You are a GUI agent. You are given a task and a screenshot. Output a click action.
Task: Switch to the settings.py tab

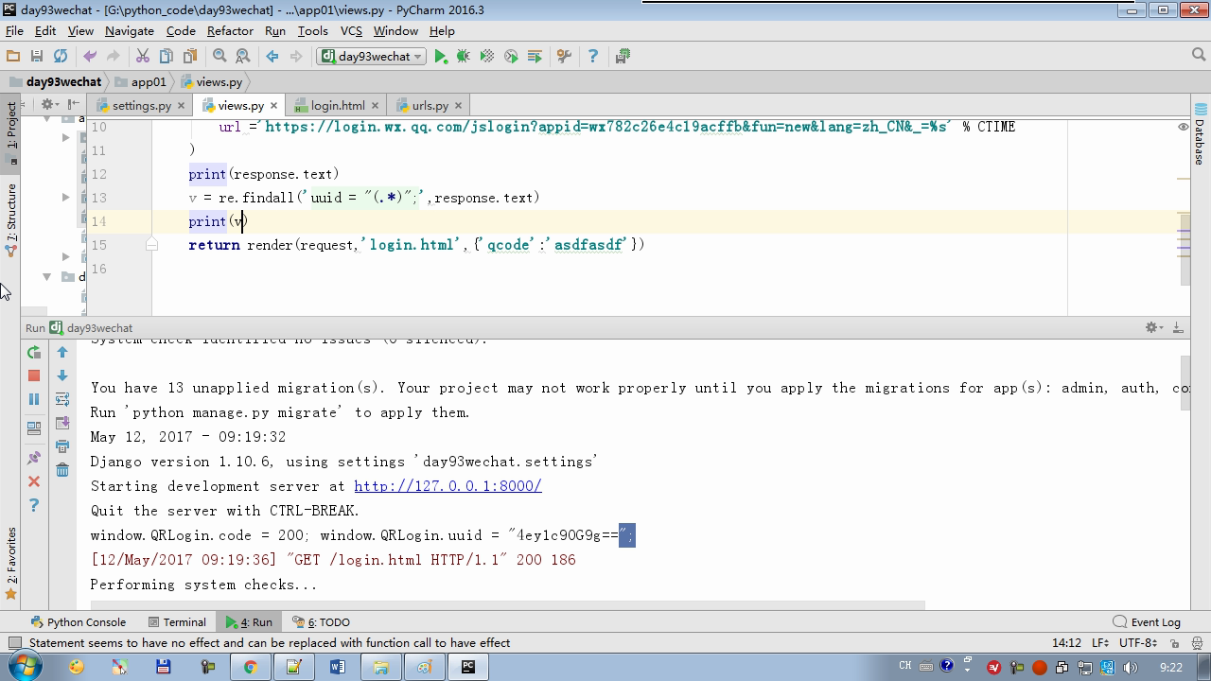point(141,106)
